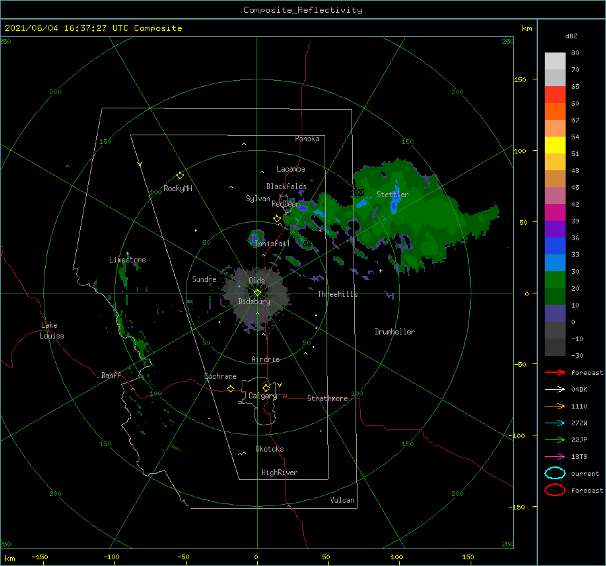Click the red forecast ellipse legend icon
Viewport: 606px width, 566px height.
tap(555, 490)
